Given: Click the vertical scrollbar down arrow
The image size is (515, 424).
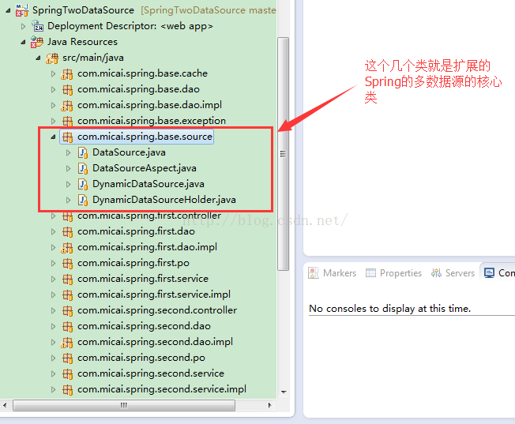Looking at the screenshot, I should click(x=284, y=392).
